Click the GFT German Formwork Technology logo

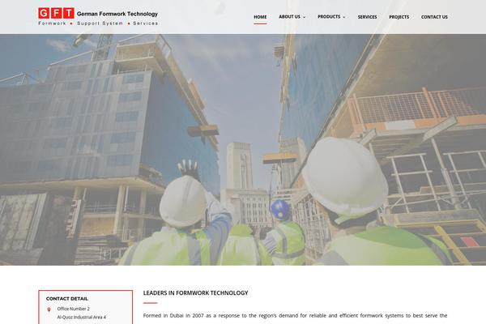point(98,17)
